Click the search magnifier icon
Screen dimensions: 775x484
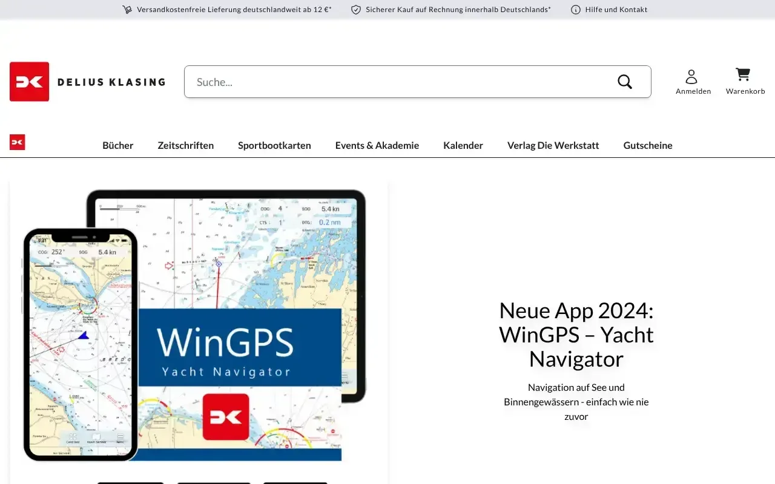(624, 82)
